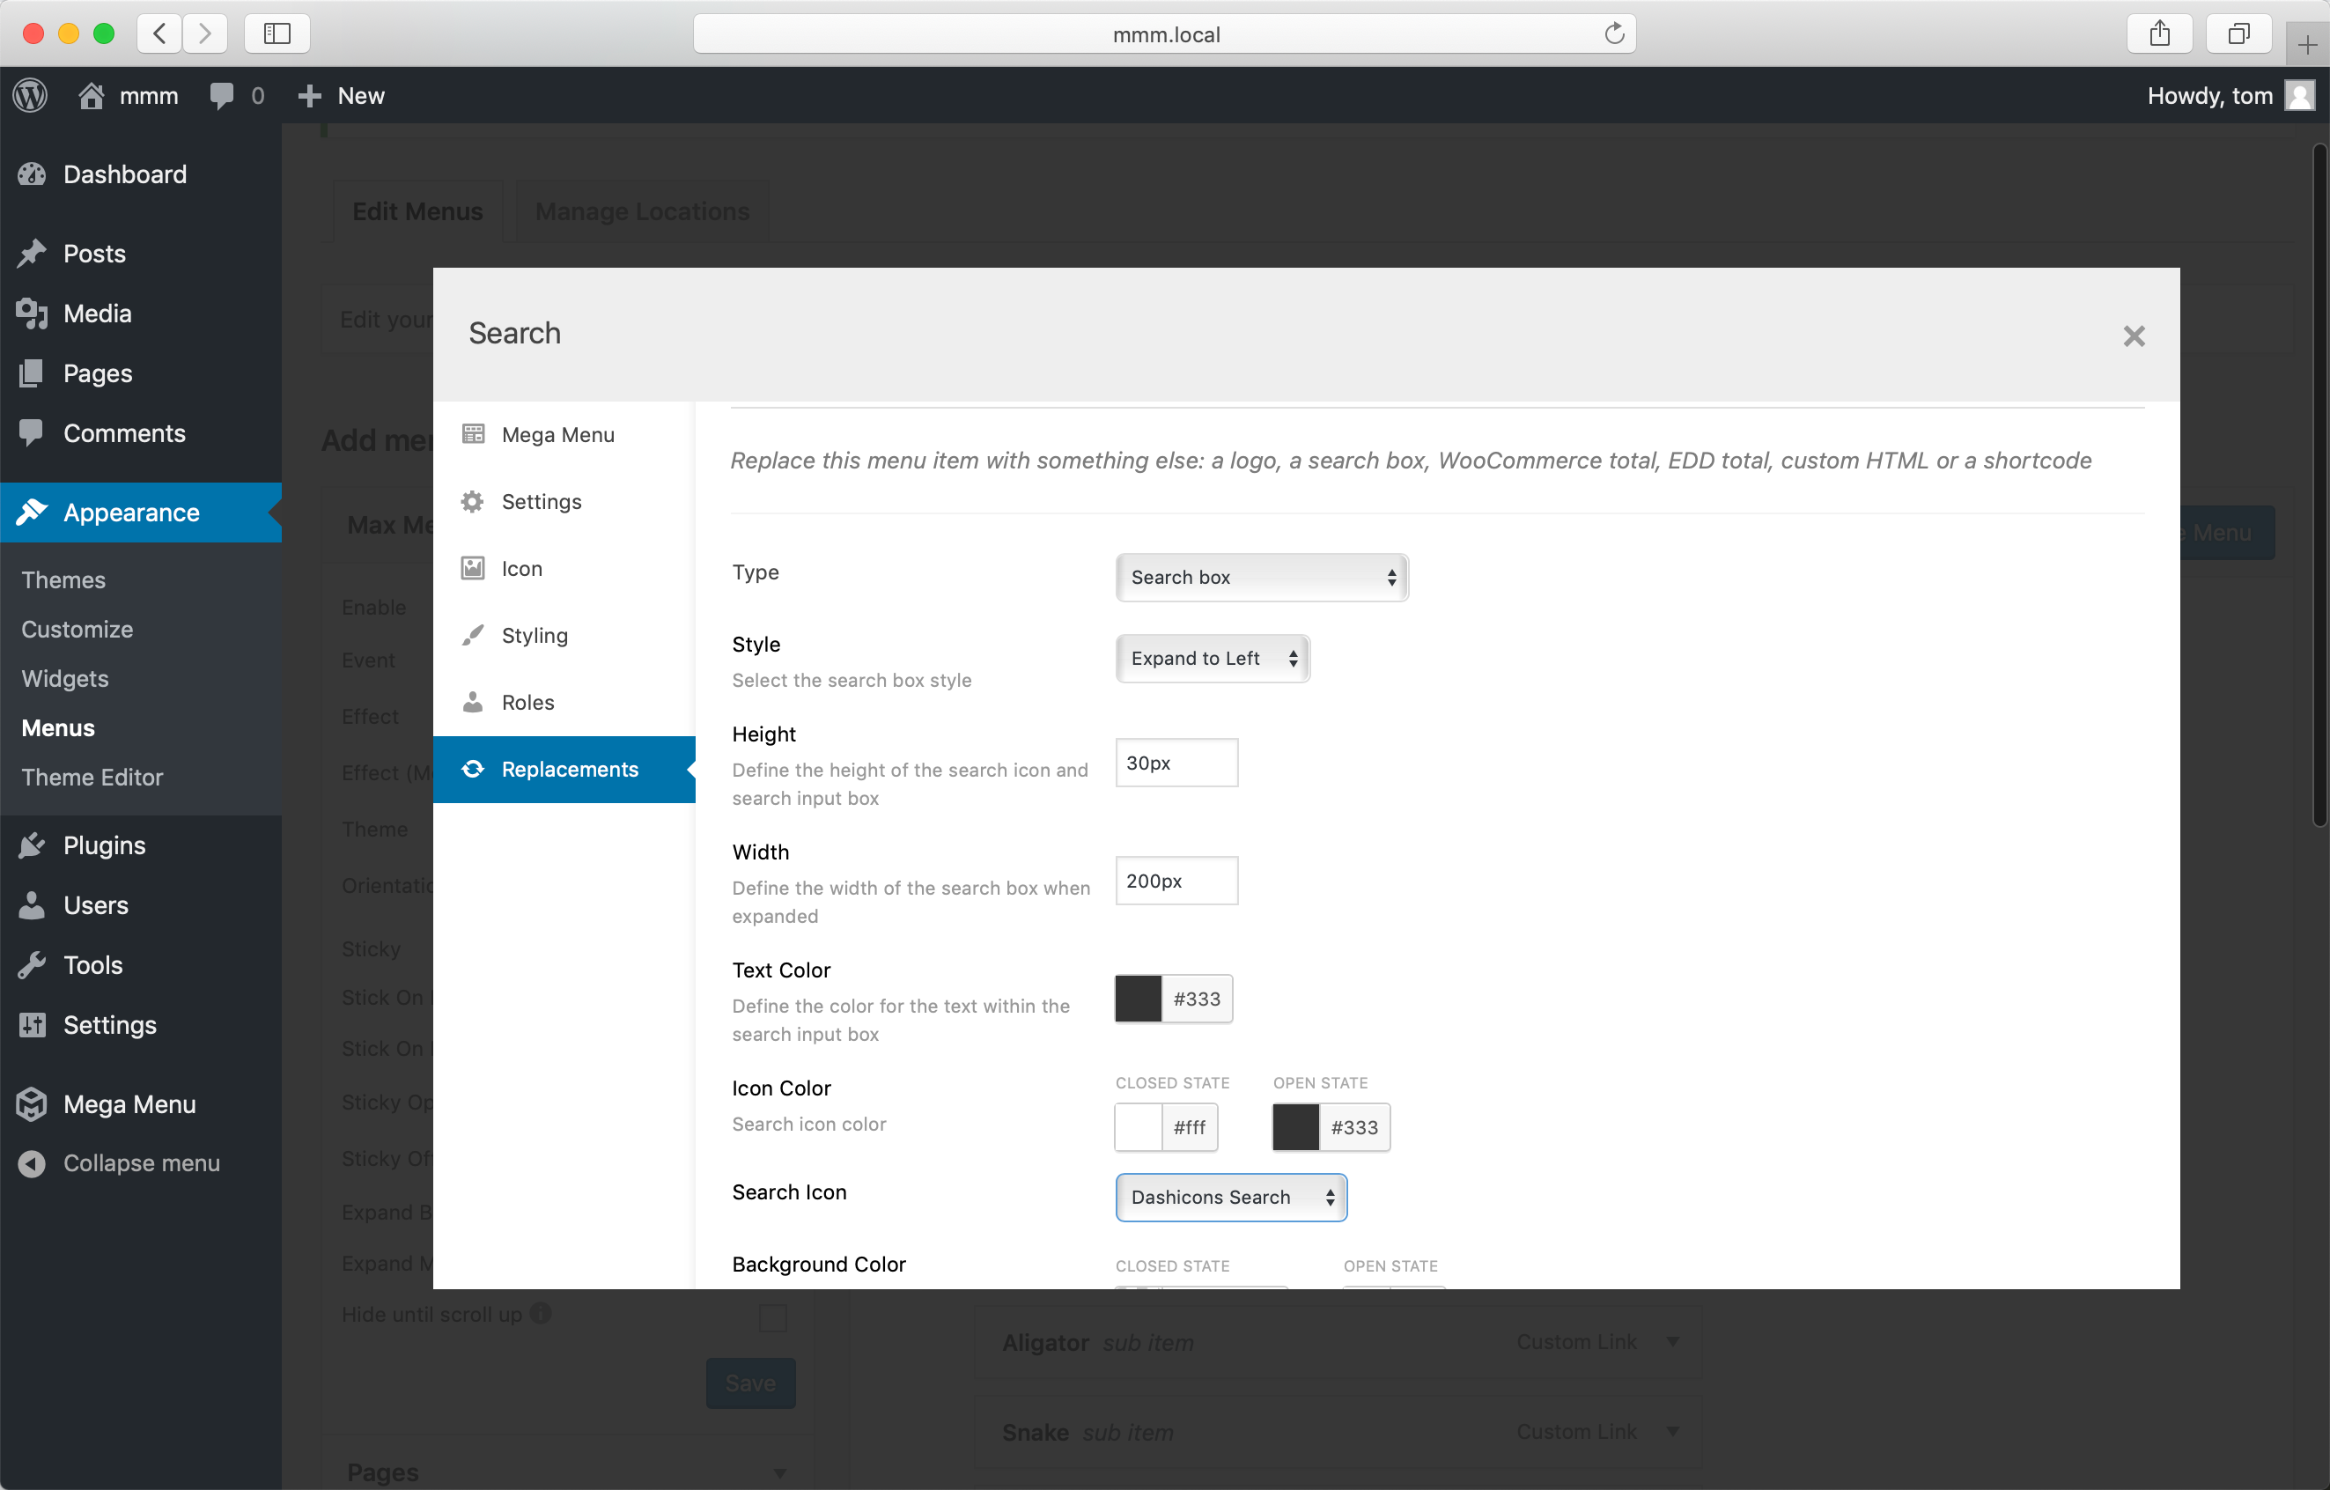
Task: Click the Mega Menu cube icon in sidebar
Action: 32,1104
